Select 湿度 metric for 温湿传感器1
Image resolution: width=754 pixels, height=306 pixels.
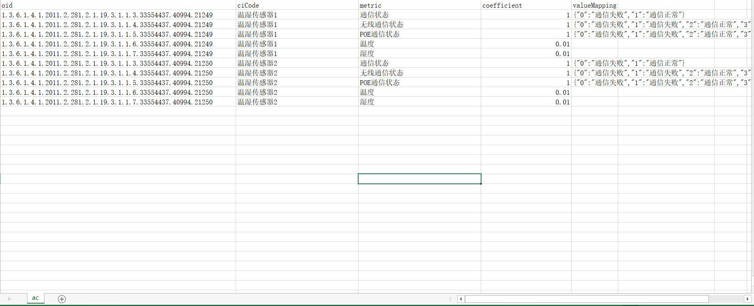click(420, 54)
